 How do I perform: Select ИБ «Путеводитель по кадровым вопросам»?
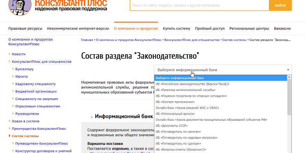click(x=221, y=137)
